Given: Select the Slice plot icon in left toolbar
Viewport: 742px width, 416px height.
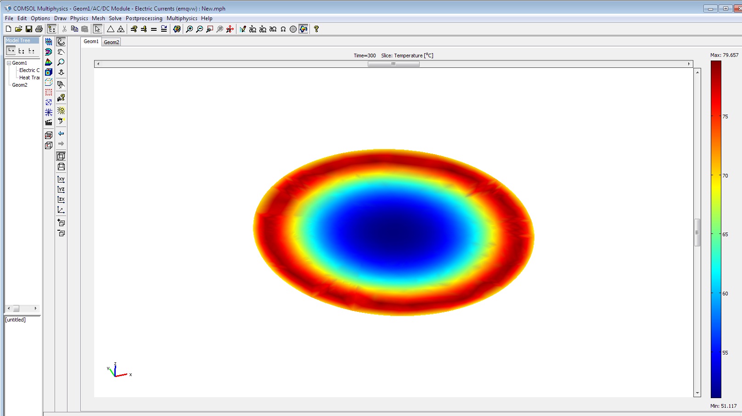Looking at the screenshot, I should pyautogui.click(x=49, y=42).
